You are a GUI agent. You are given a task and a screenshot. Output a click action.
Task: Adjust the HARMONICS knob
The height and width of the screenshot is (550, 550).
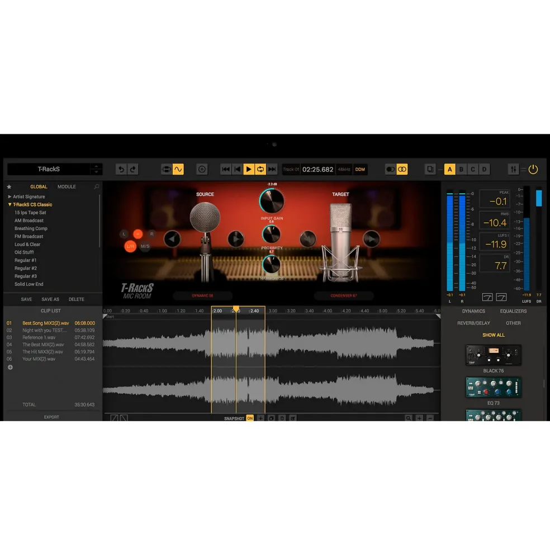[272, 264]
